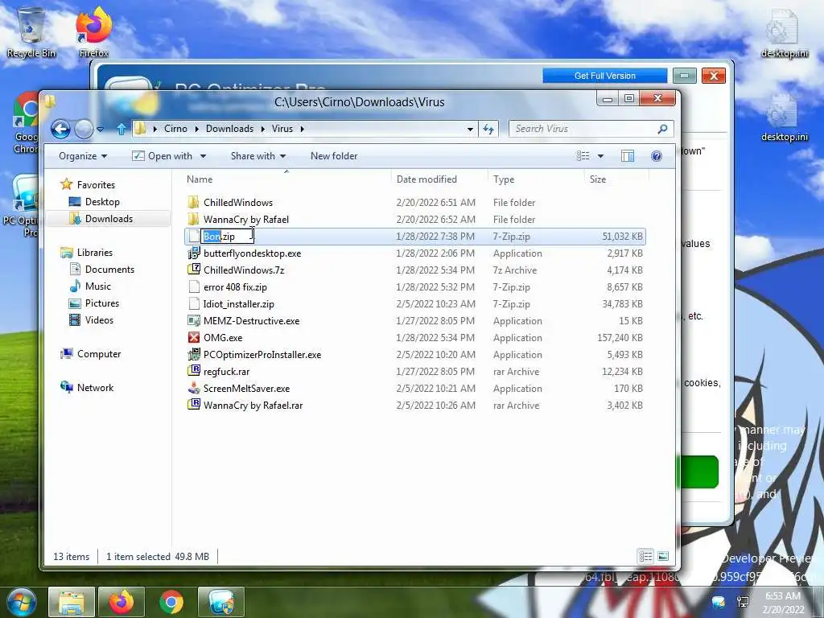
Task: Sort by the Date modified column header
Action: click(x=439, y=179)
